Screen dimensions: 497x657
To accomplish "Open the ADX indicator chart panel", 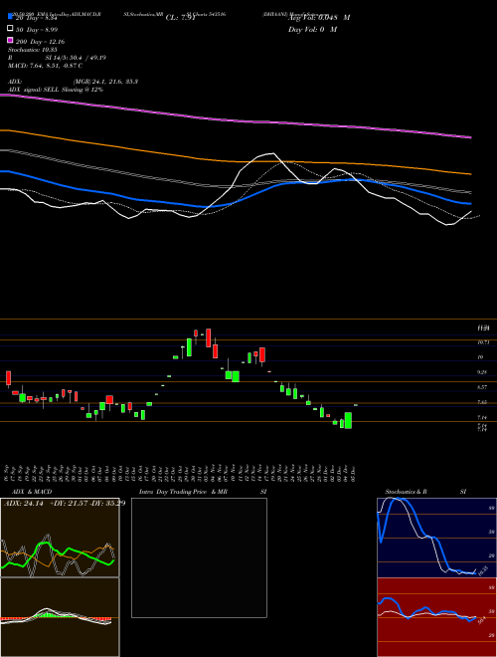I will 60,538.
